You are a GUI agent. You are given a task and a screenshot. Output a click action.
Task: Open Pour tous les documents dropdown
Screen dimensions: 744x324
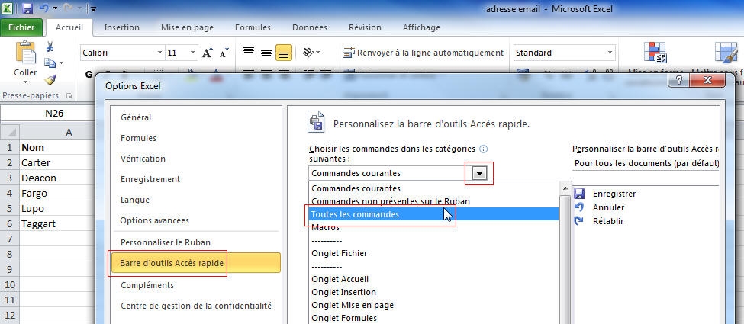pyautogui.click(x=646, y=164)
